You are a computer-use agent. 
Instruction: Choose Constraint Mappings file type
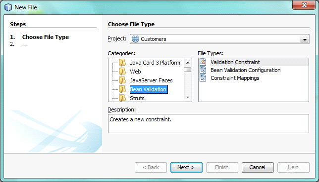tap(235, 78)
